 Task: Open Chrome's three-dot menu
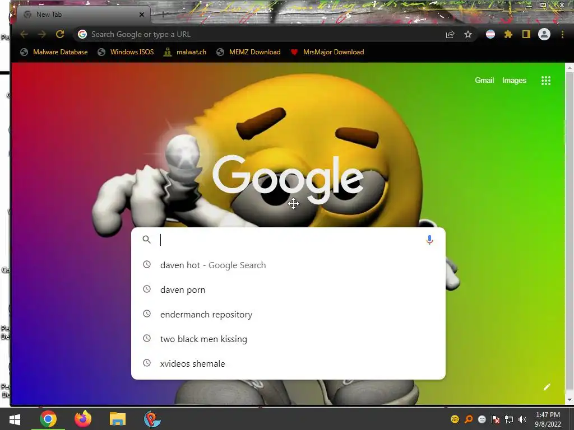pyautogui.click(x=562, y=34)
